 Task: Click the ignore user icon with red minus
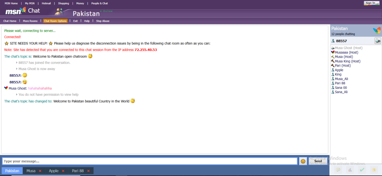(x=350, y=170)
